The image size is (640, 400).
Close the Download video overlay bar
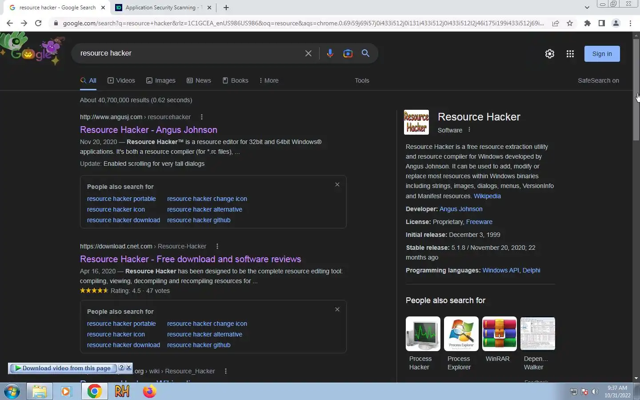coord(128,368)
